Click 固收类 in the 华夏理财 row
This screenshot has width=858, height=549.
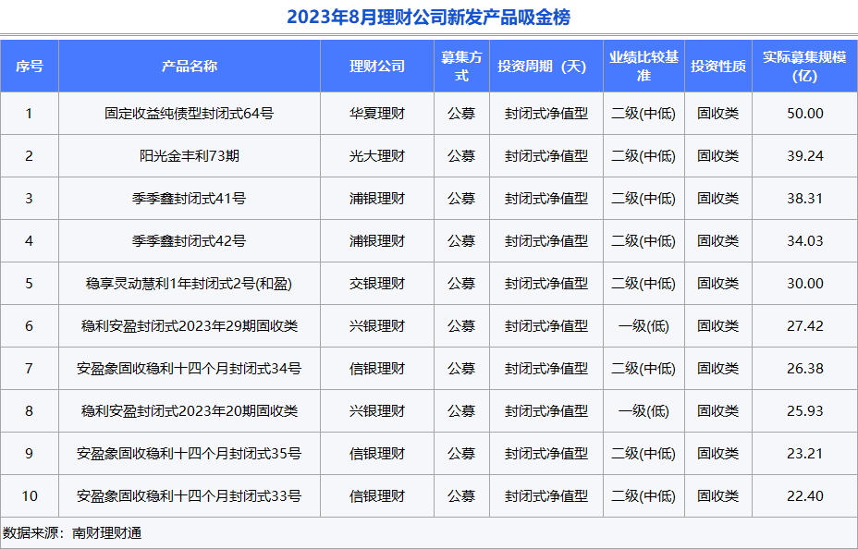coord(717,113)
